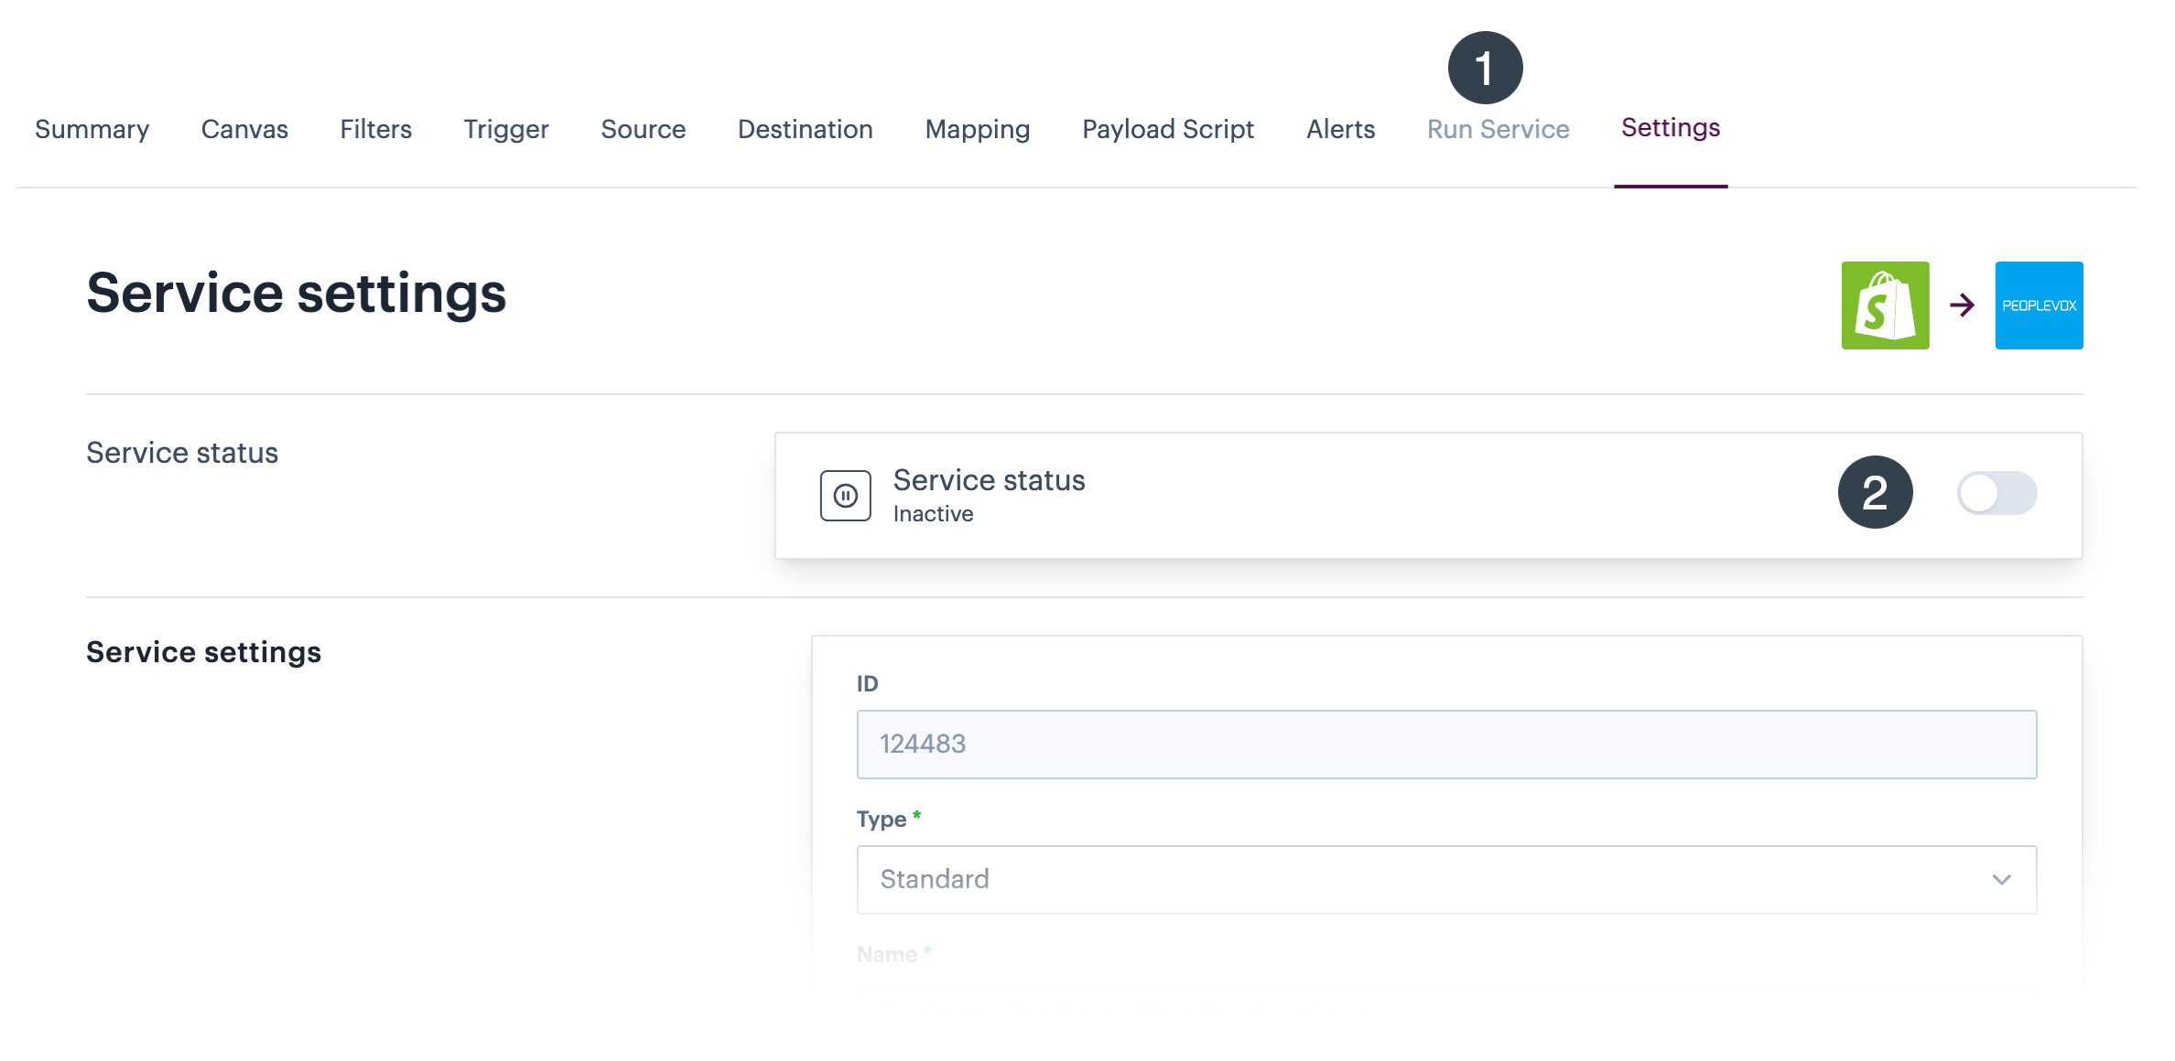
Task: Select the Trigger tab
Action: pyautogui.click(x=505, y=129)
